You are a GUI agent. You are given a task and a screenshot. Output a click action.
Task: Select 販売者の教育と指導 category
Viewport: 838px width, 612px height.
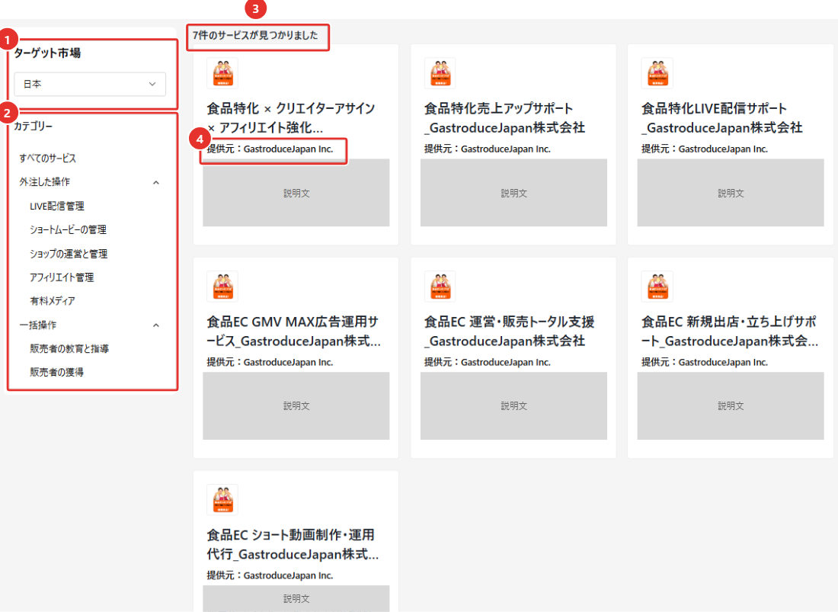(x=69, y=348)
